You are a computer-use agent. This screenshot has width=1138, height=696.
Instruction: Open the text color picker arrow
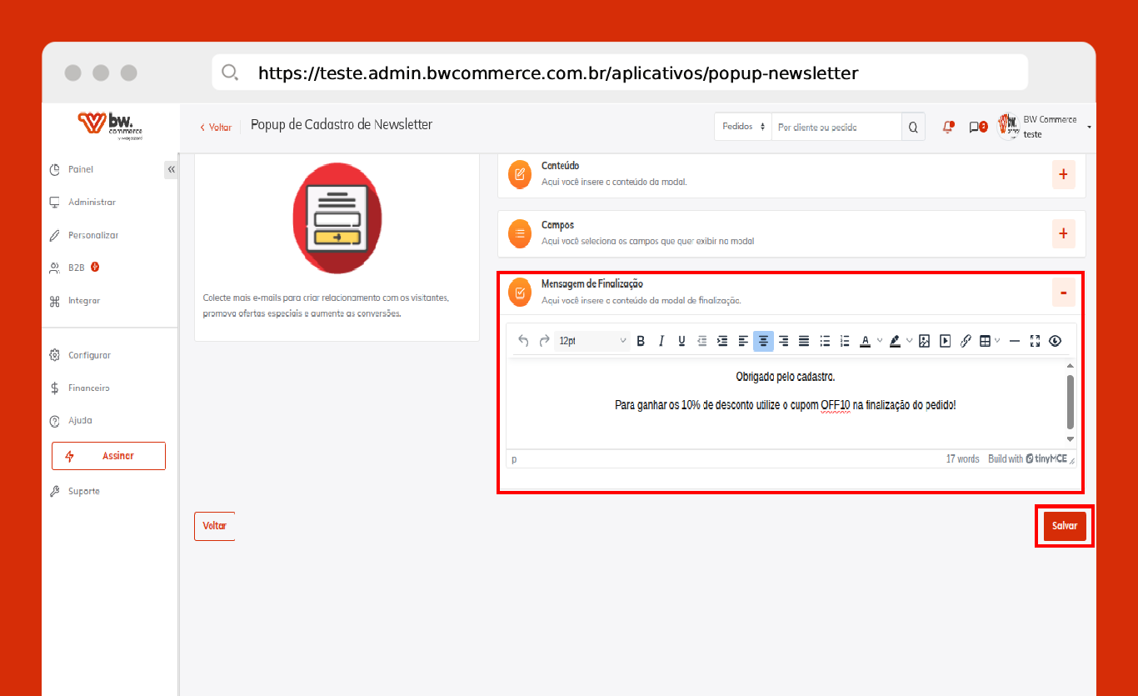880,341
